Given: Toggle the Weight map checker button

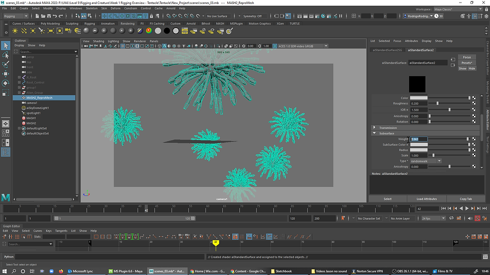Looking at the screenshot, I should pos(474,139).
